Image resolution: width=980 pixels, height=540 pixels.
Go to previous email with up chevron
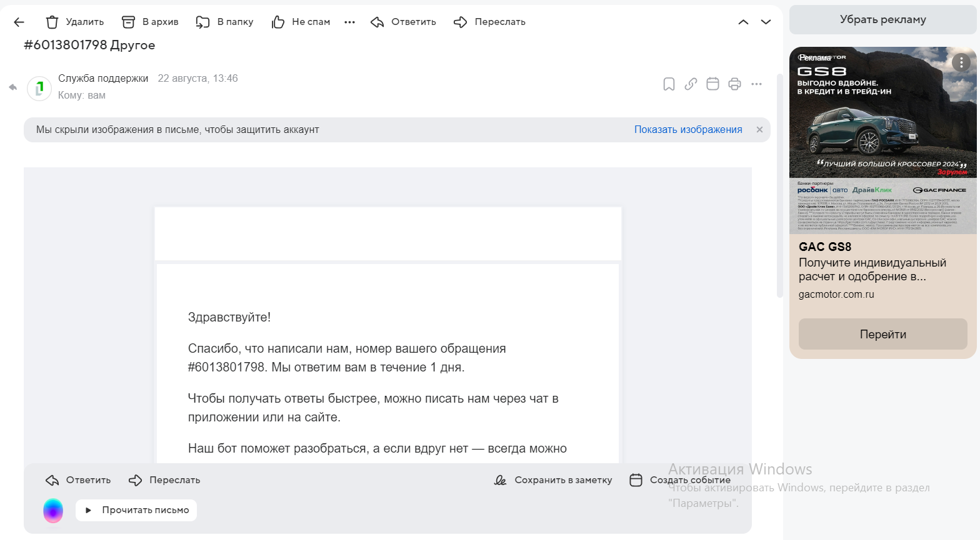[x=743, y=22]
